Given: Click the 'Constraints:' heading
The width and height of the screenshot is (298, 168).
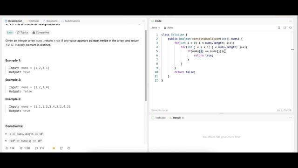Looking at the screenshot, I should (x=14, y=126).
